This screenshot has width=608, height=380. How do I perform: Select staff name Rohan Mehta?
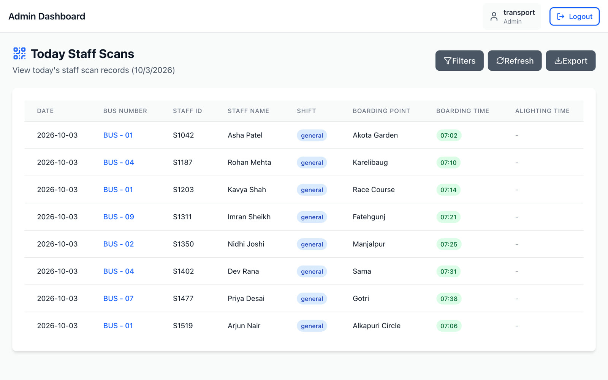coord(249,163)
